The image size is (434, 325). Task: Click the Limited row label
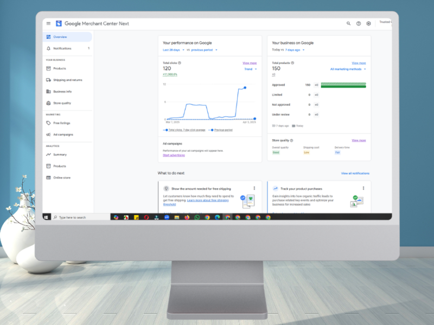(x=277, y=95)
